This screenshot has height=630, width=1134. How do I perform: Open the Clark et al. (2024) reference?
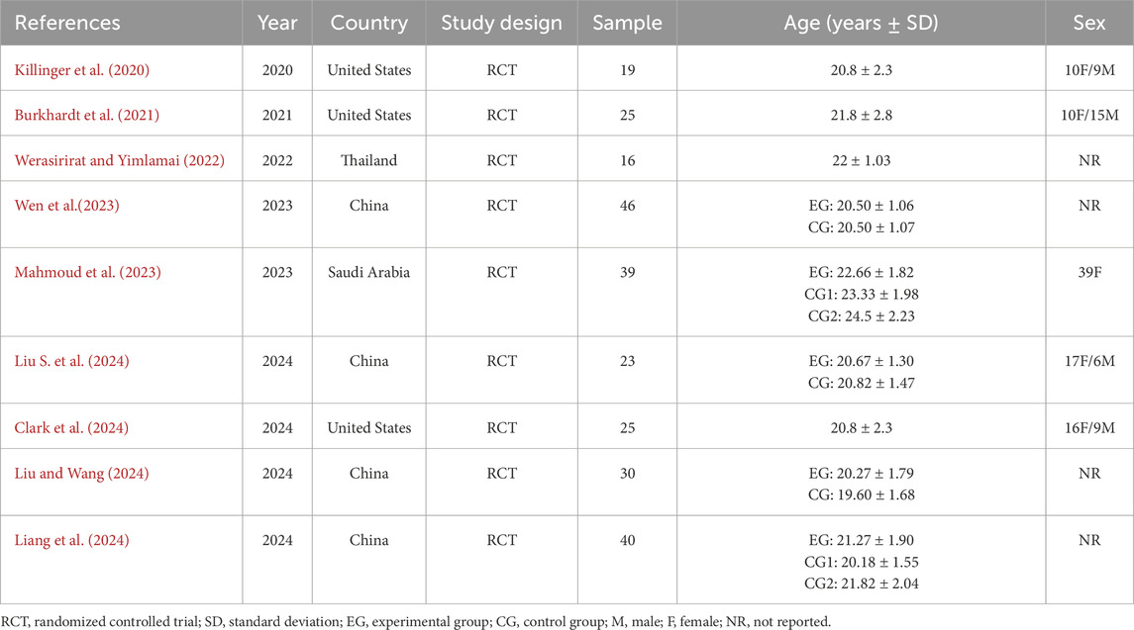pos(66,427)
